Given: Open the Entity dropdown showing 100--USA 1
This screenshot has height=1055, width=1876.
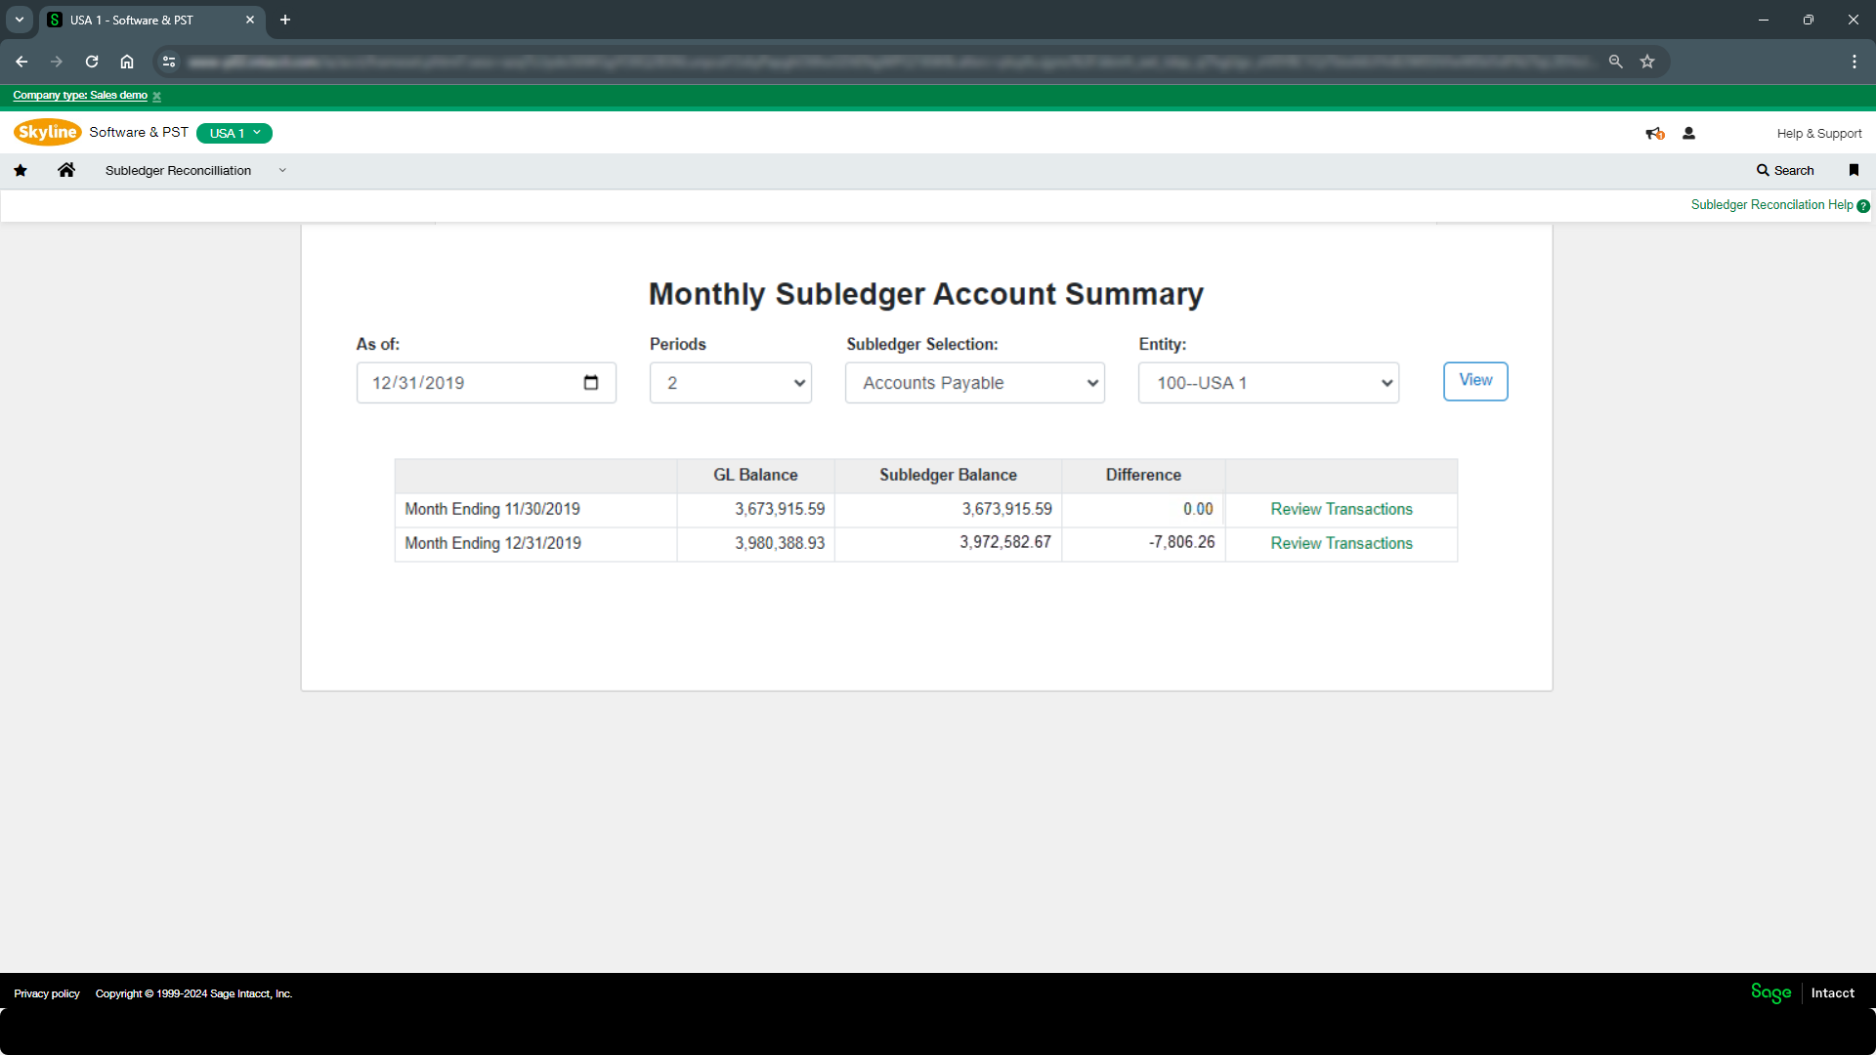Looking at the screenshot, I should tap(1268, 383).
